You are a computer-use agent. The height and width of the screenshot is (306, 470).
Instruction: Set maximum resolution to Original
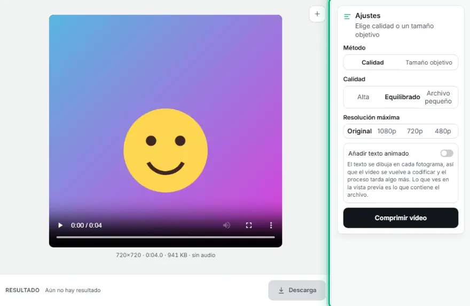tap(359, 131)
